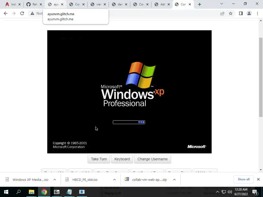The width and height of the screenshot is (263, 197).
Task: Toggle the browser side panel
Action: coord(241,13)
